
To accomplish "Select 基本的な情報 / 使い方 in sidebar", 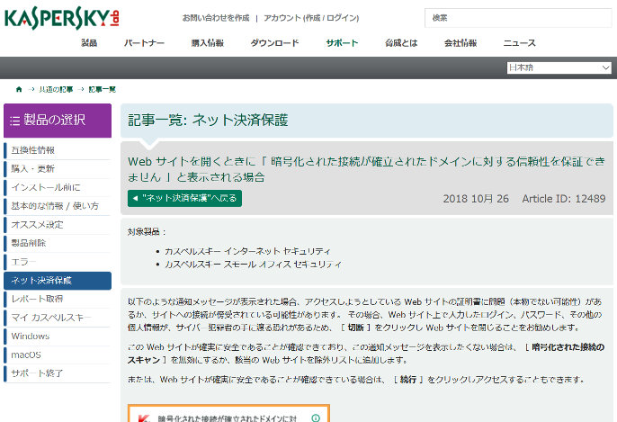I will pos(57,206).
